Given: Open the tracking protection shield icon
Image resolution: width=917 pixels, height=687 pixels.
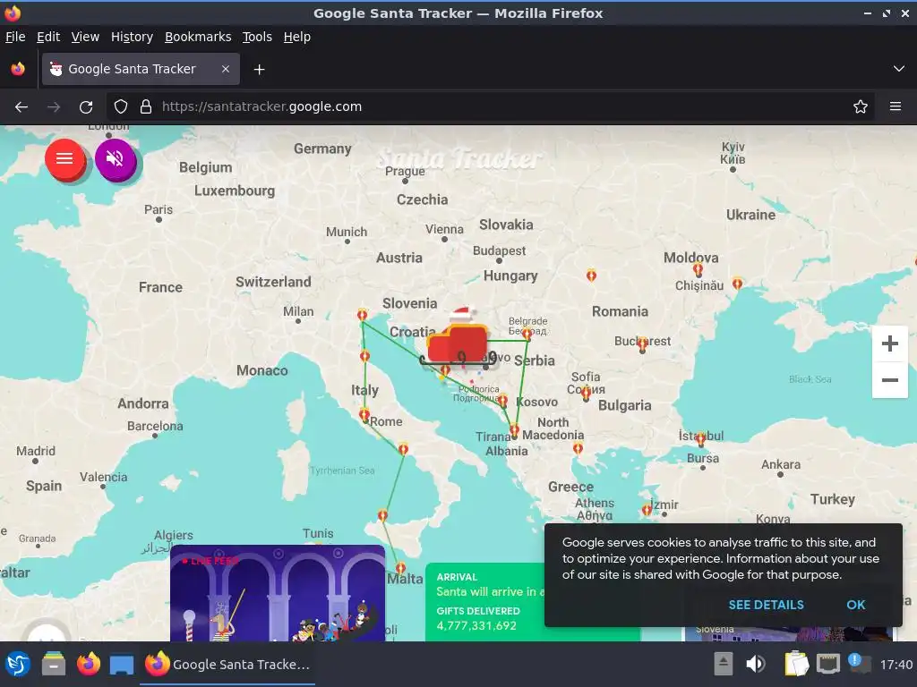Looking at the screenshot, I should (121, 107).
